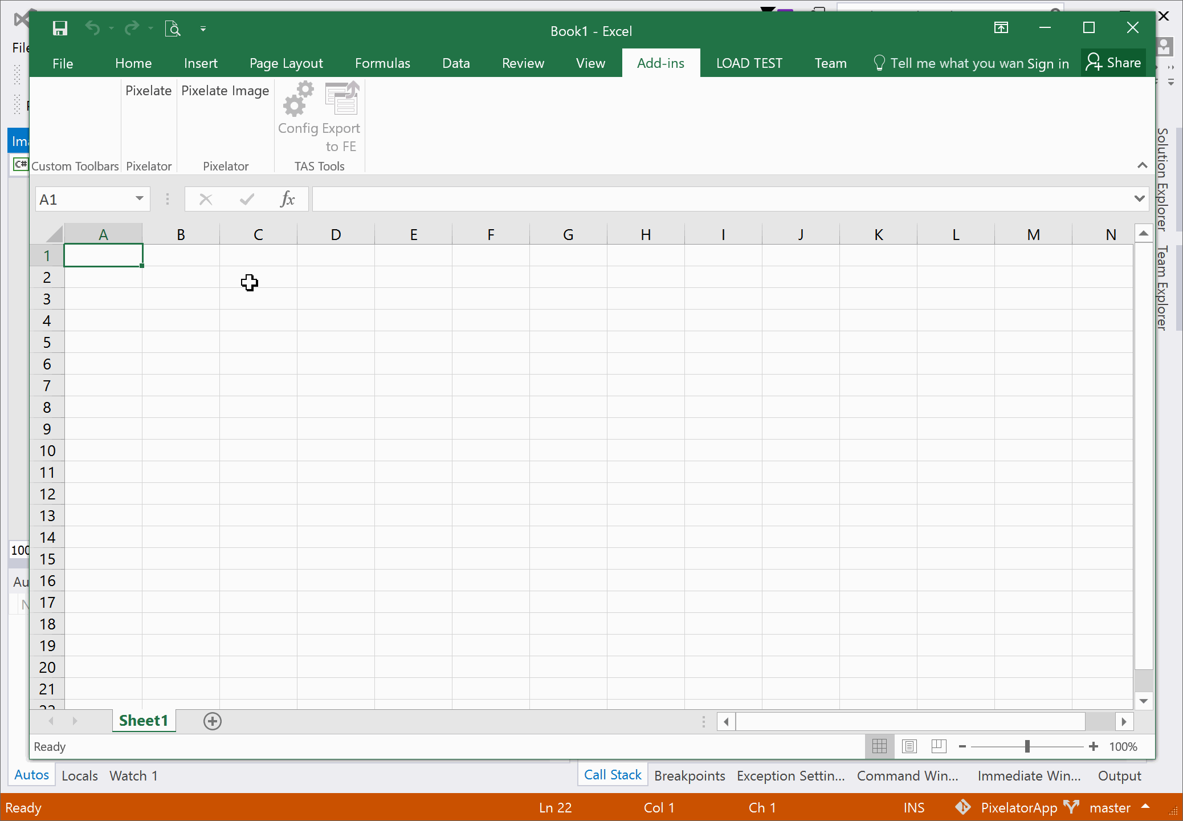Expand the formula bar with its chevron
The image size is (1183, 821).
(x=1139, y=199)
